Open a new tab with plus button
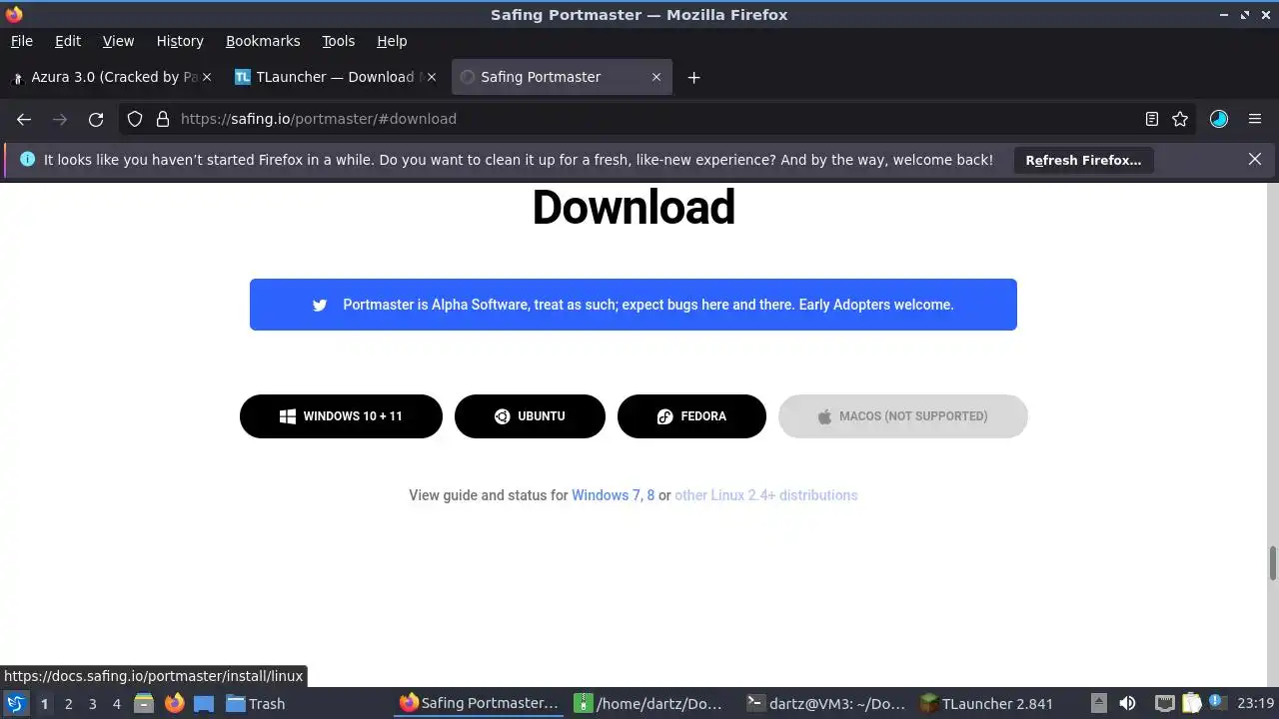This screenshot has width=1279, height=719. (693, 77)
